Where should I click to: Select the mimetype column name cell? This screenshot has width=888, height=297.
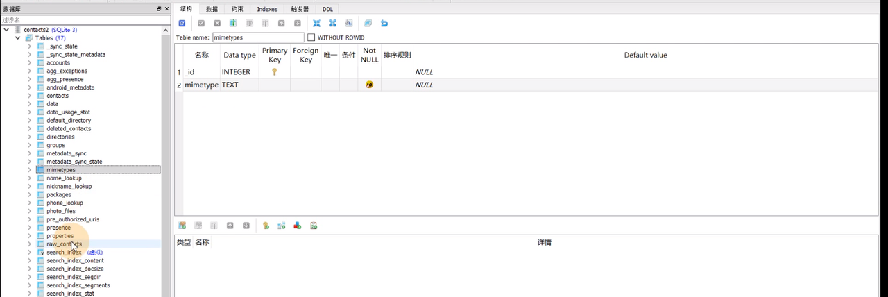click(201, 85)
